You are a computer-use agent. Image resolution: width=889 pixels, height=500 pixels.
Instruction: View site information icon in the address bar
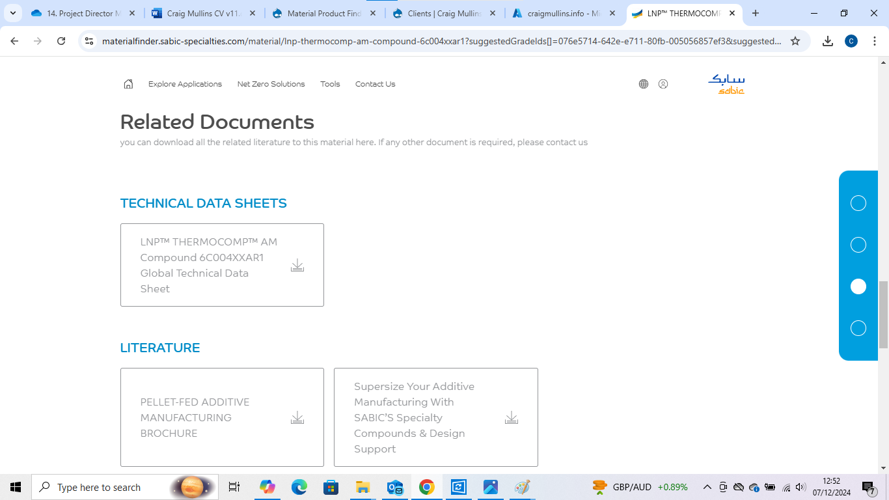click(x=90, y=41)
